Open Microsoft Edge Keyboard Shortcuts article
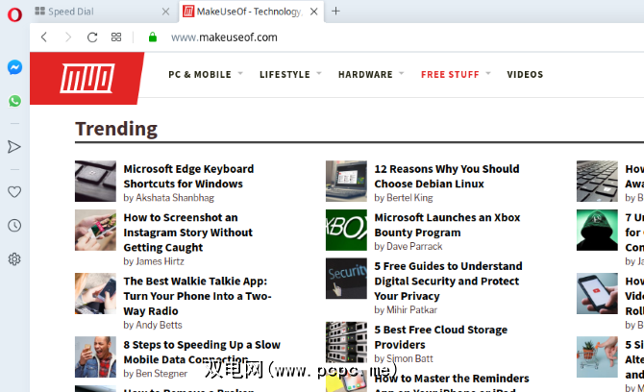The height and width of the screenshot is (392, 644). click(188, 177)
